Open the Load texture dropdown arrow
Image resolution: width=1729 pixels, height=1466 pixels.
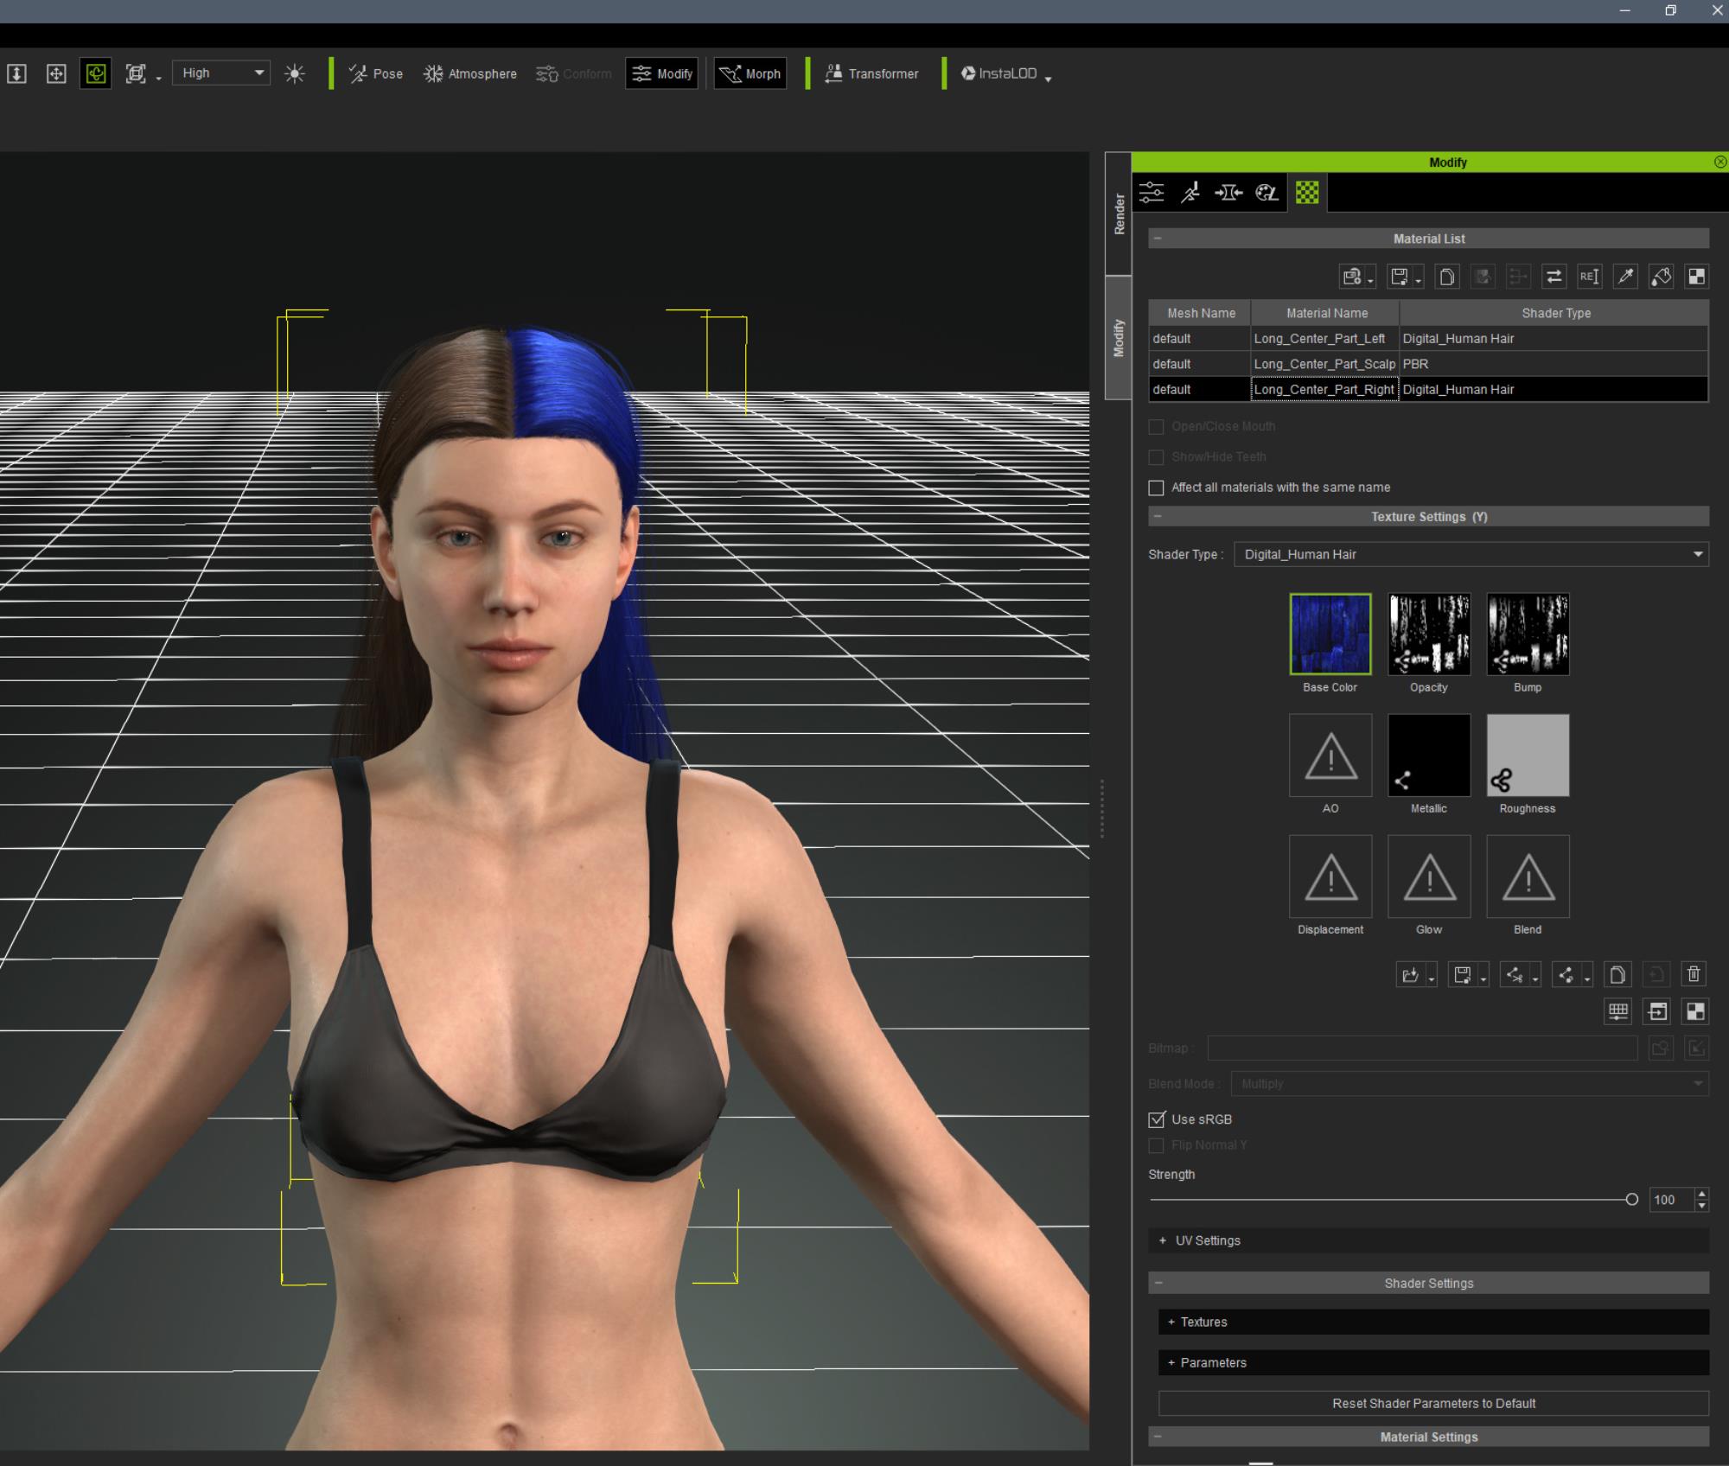(1432, 978)
